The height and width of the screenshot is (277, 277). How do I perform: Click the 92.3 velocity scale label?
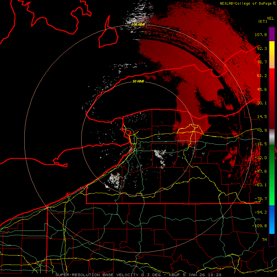[262, 48]
